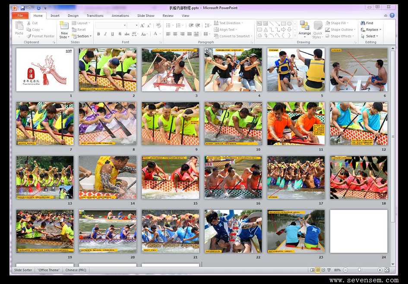This screenshot has width=408, height=284.
Task: Click the Cut command
Action: [x=32, y=23]
